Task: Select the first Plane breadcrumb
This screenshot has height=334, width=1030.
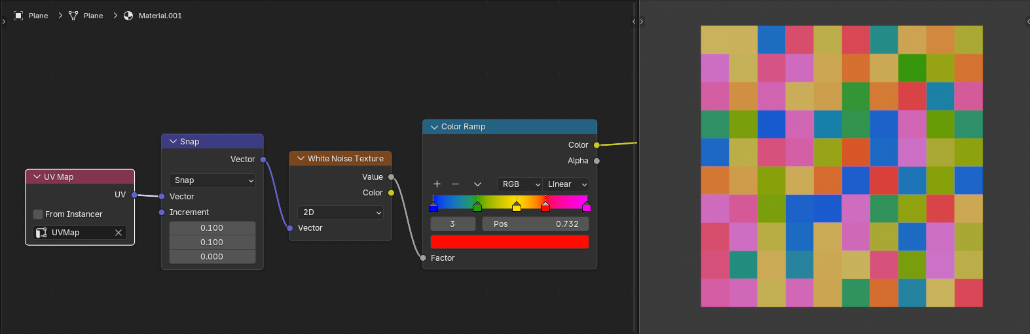Action: tap(38, 16)
